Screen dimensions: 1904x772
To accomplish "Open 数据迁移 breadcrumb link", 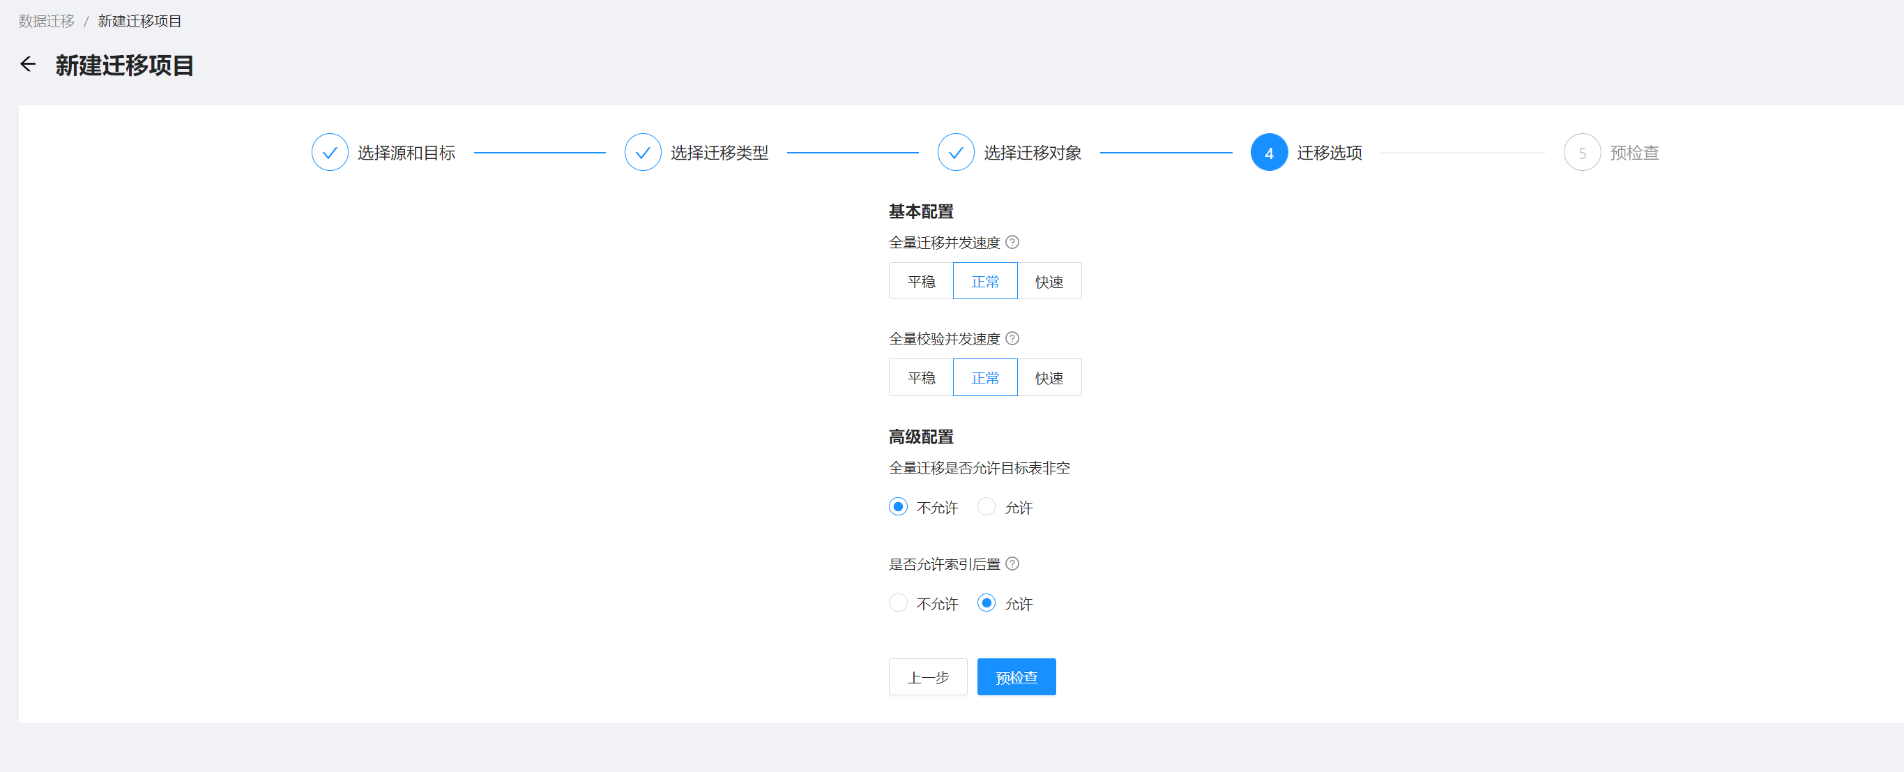I will coord(47,21).
